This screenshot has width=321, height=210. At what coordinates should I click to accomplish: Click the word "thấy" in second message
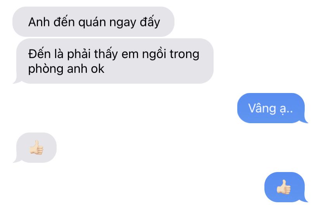(106, 54)
